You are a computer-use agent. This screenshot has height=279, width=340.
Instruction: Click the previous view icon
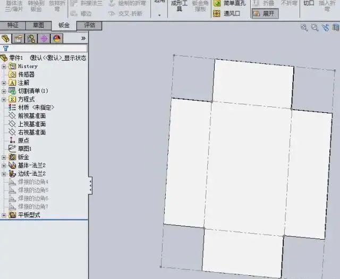326,28
